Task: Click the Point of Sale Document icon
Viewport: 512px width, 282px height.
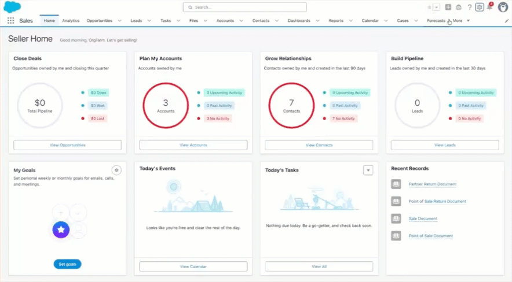Action: point(396,236)
